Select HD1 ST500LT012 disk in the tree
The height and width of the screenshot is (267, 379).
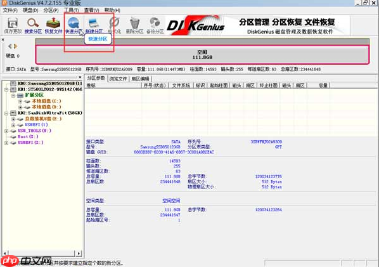(50, 89)
